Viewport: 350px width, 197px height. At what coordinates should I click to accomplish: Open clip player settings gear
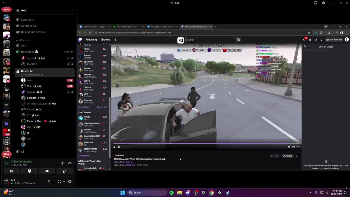(289, 147)
